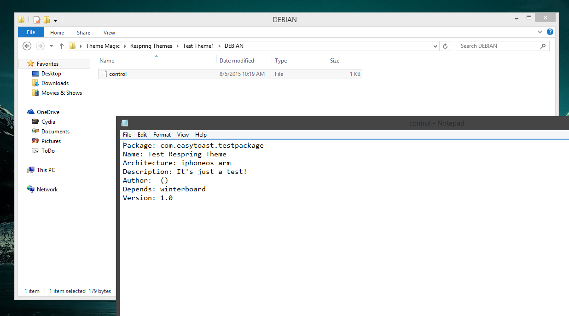Viewport: 569px width, 316px height.
Task: Go back with the Back arrow button
Action: [27, 46]
